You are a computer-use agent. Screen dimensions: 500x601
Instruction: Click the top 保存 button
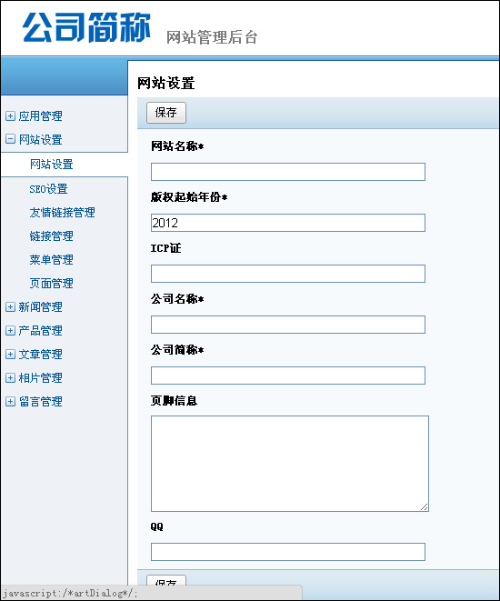click(165, 113)
